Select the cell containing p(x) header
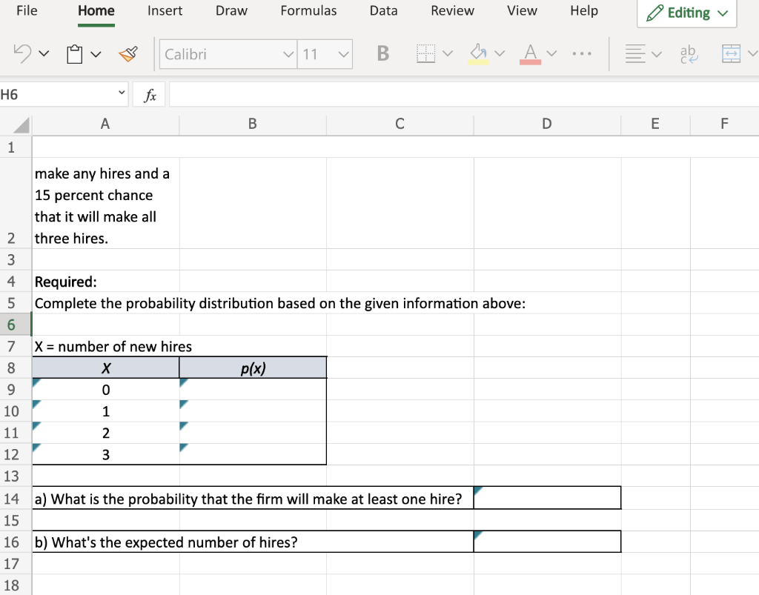The height and width of the screenshot is (595, 759). (x=253, y=367)
